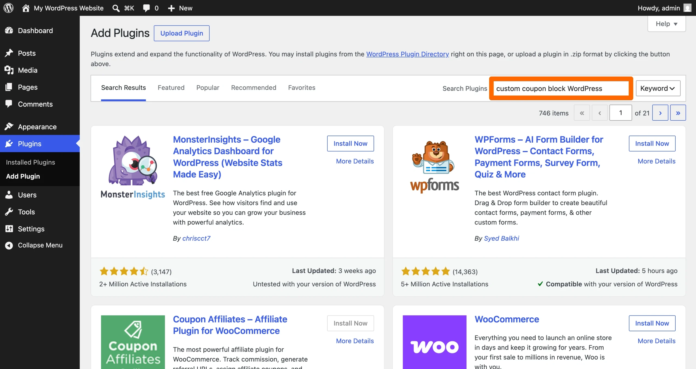Install the WPForms plugin

tap(652, 143)
